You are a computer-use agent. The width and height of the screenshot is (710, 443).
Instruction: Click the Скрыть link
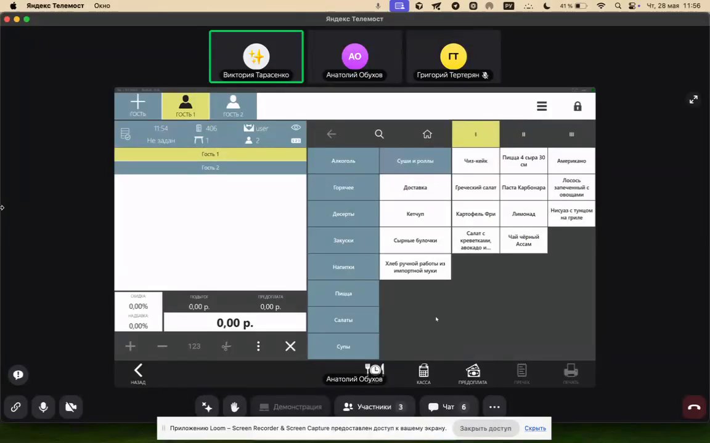[535, 428]
